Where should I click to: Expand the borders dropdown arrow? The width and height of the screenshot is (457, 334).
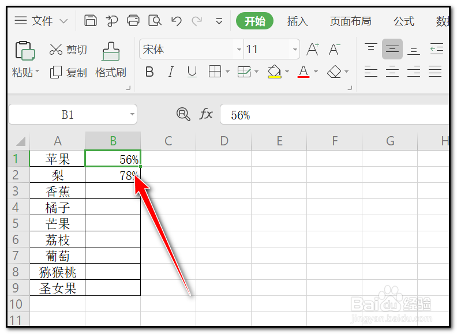[x=227, y=72]
